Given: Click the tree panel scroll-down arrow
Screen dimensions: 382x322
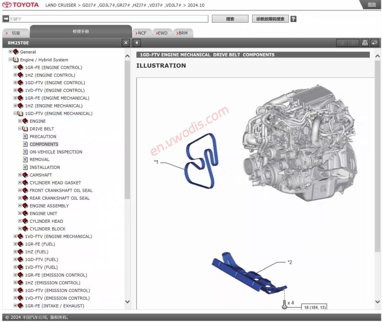Looking at the screenshot, I should click(x=127, y=302).
